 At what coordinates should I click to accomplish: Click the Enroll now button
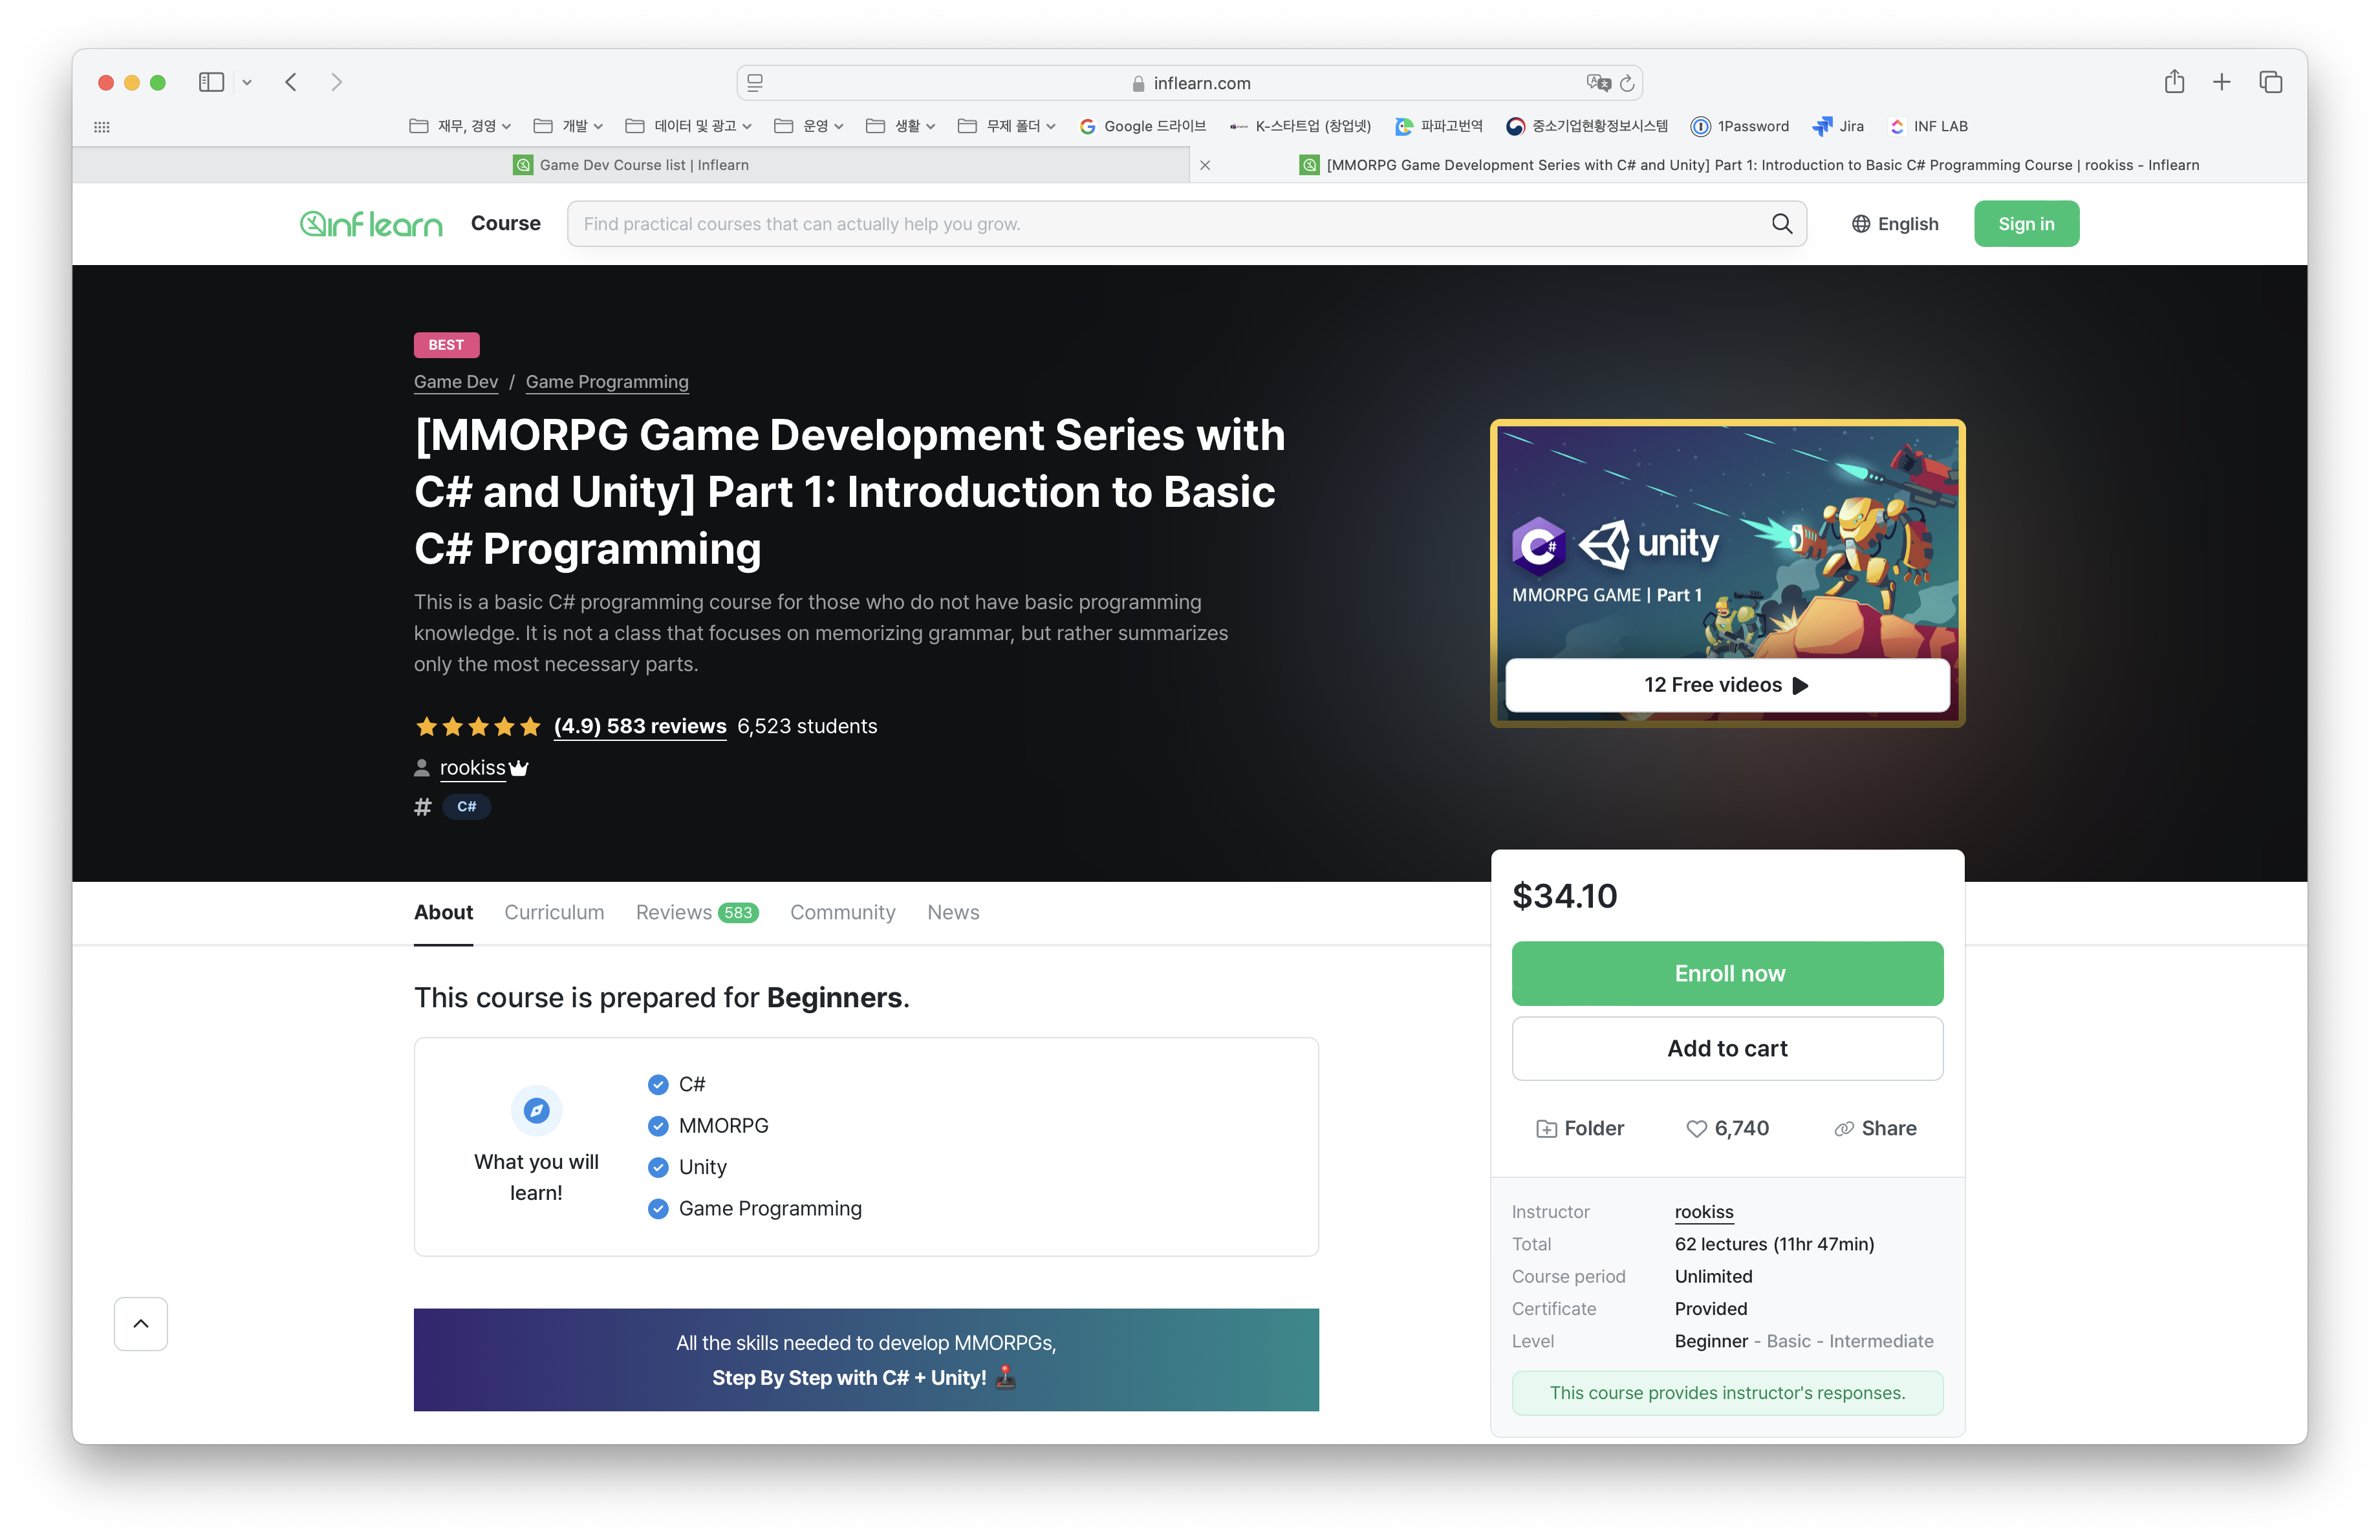[1727, 974]
